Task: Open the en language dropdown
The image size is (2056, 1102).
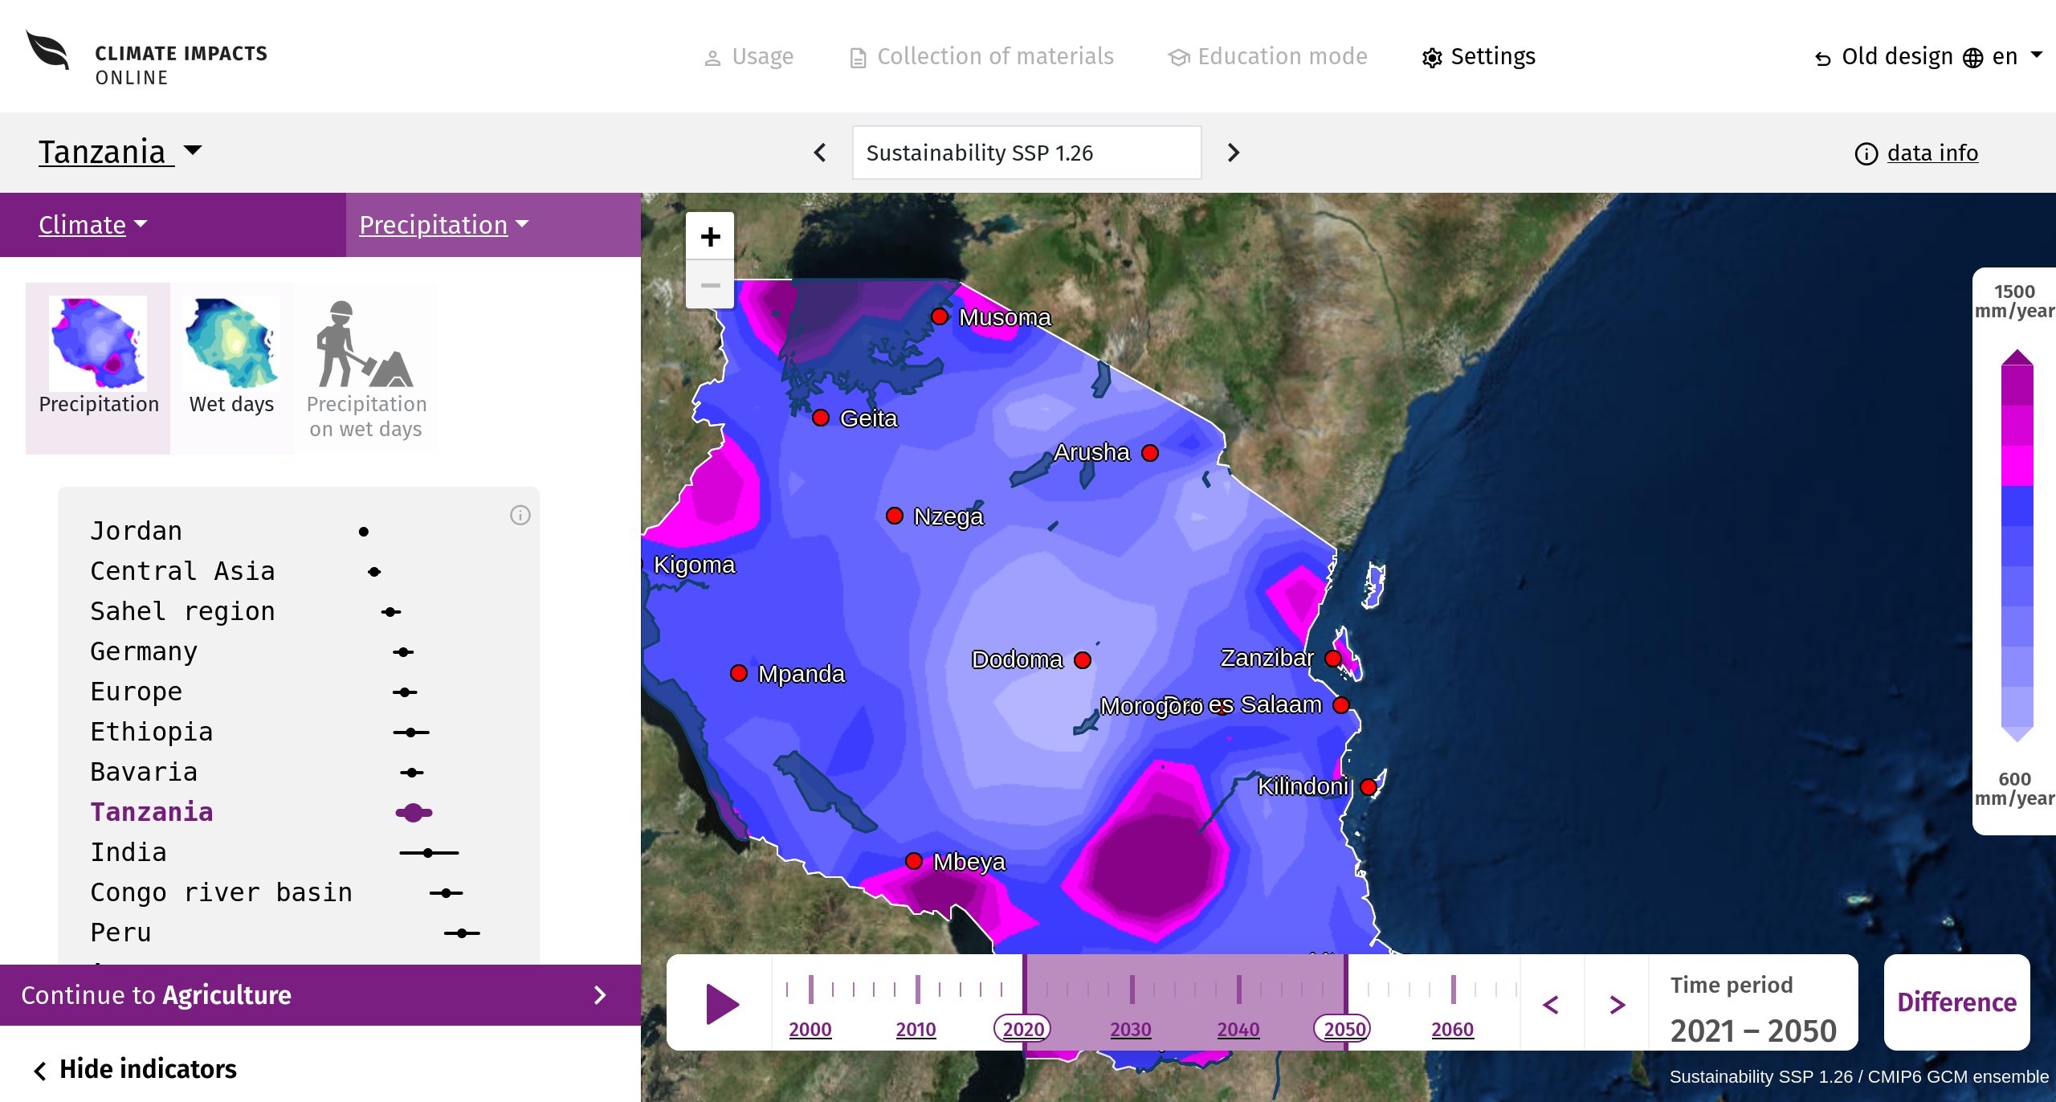Action: [x=2003, y=57]
